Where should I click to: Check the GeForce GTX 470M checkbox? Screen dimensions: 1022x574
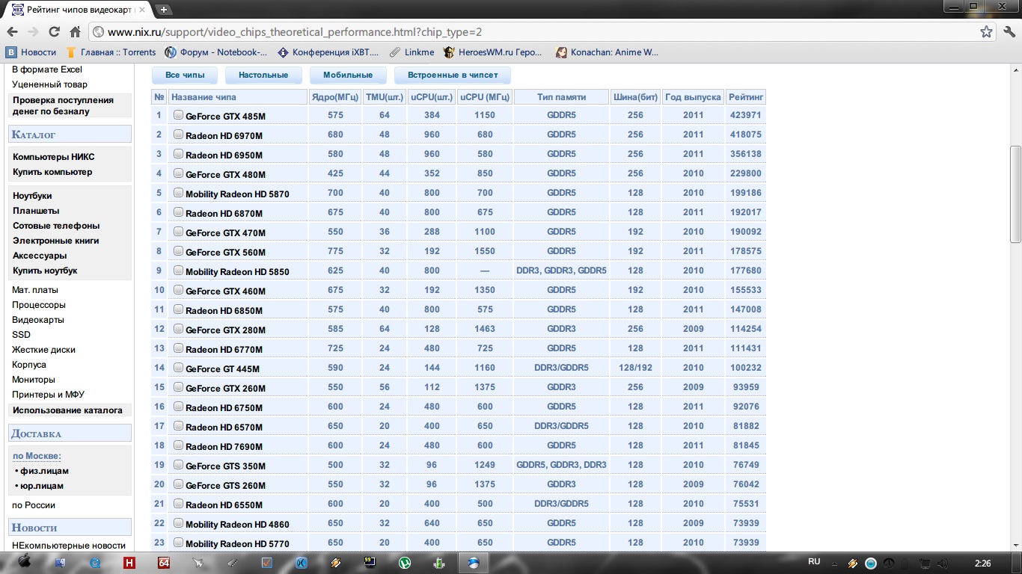pyautogui.click(x=178, y=232)
